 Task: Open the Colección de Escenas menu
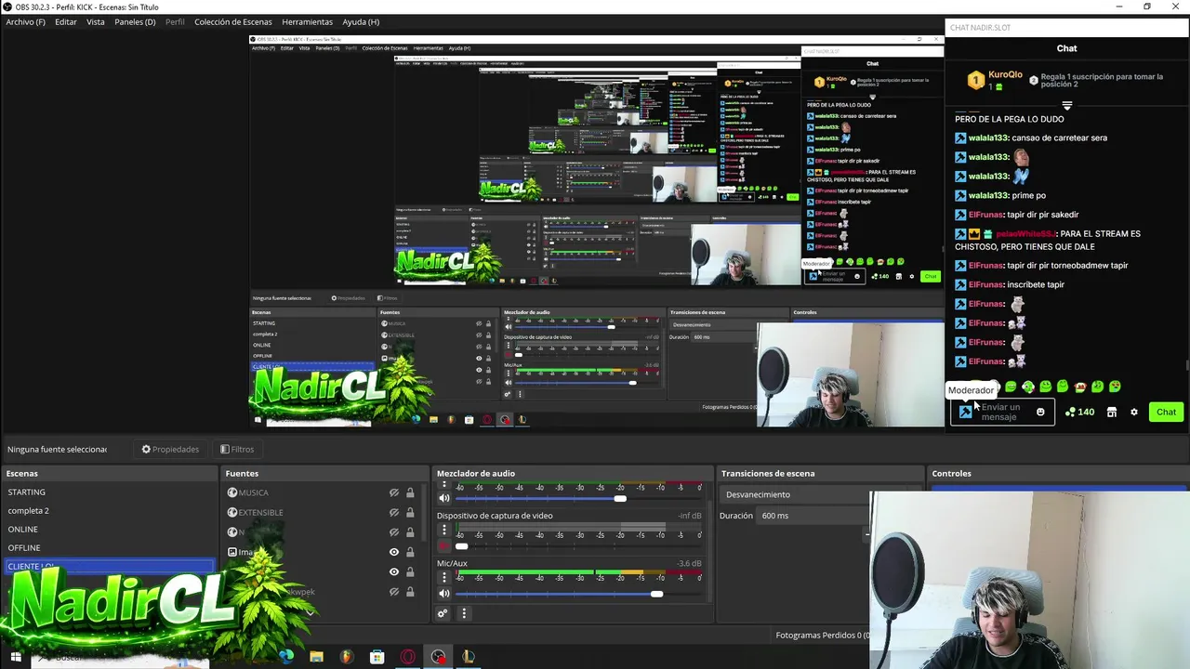234,21
